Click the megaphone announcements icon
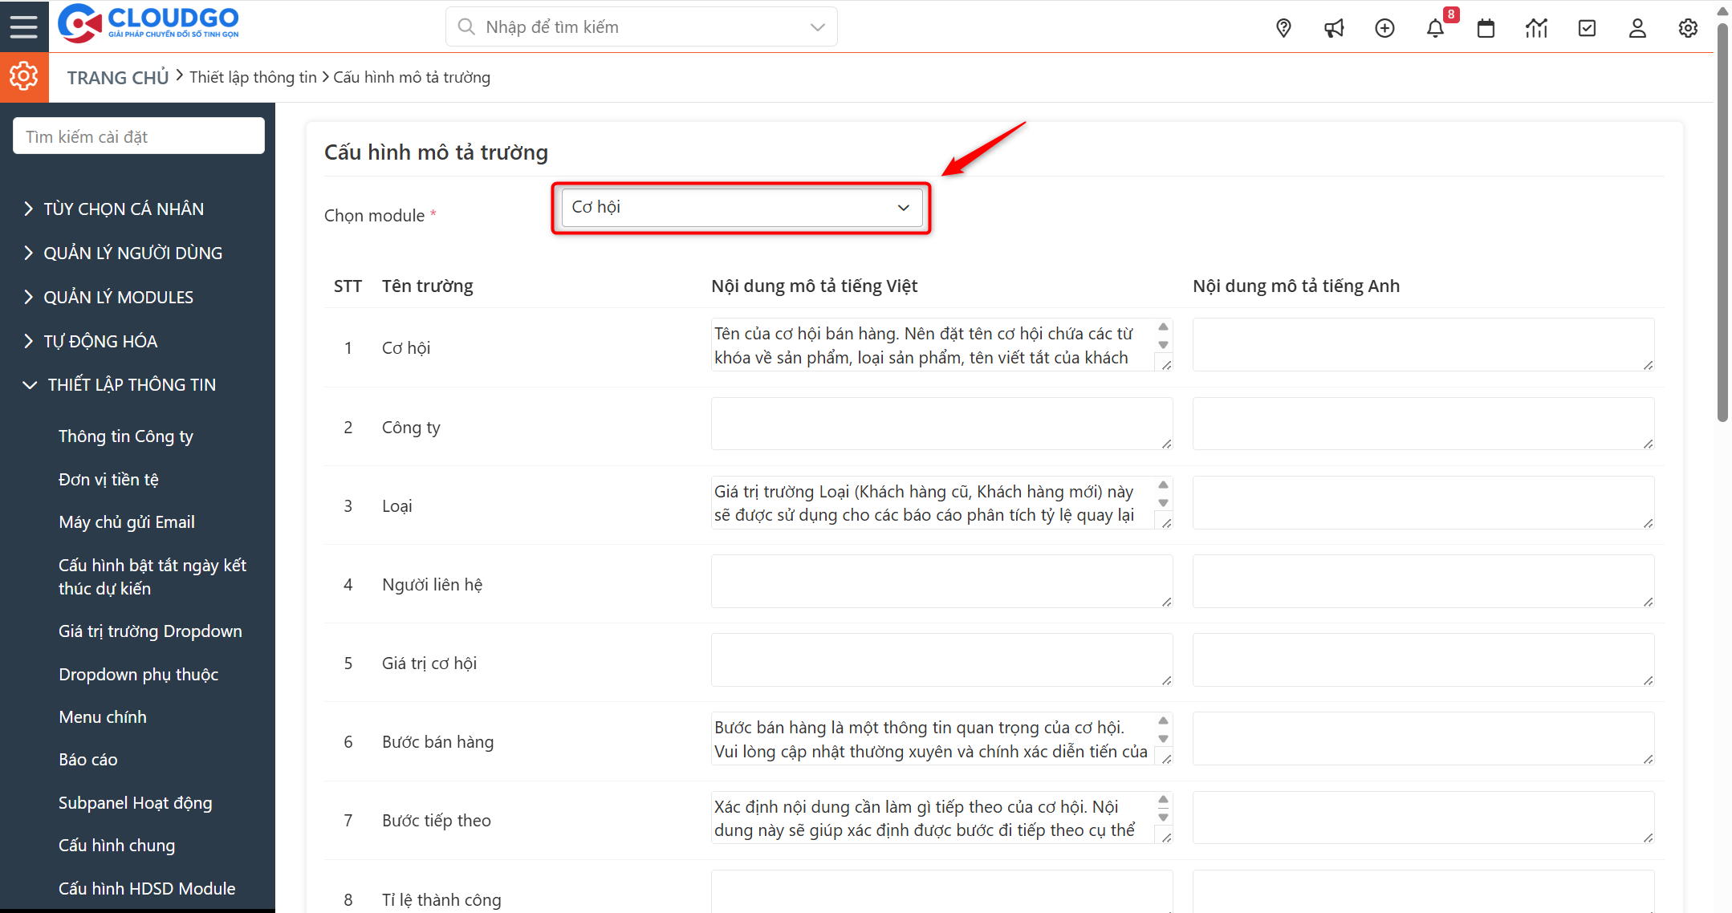This screenshot has height=913, width=1732. [1334, 26]
